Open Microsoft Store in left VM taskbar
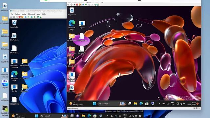210x118 pixels. coord(95,116)
